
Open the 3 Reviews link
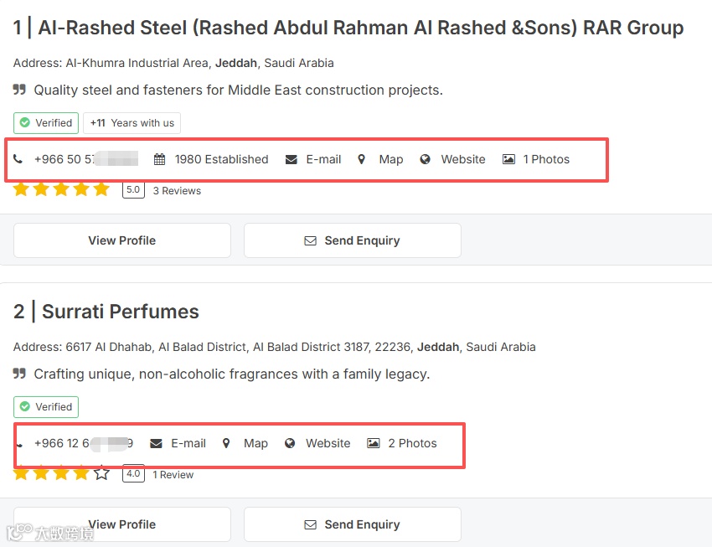[x=177, y=191]
